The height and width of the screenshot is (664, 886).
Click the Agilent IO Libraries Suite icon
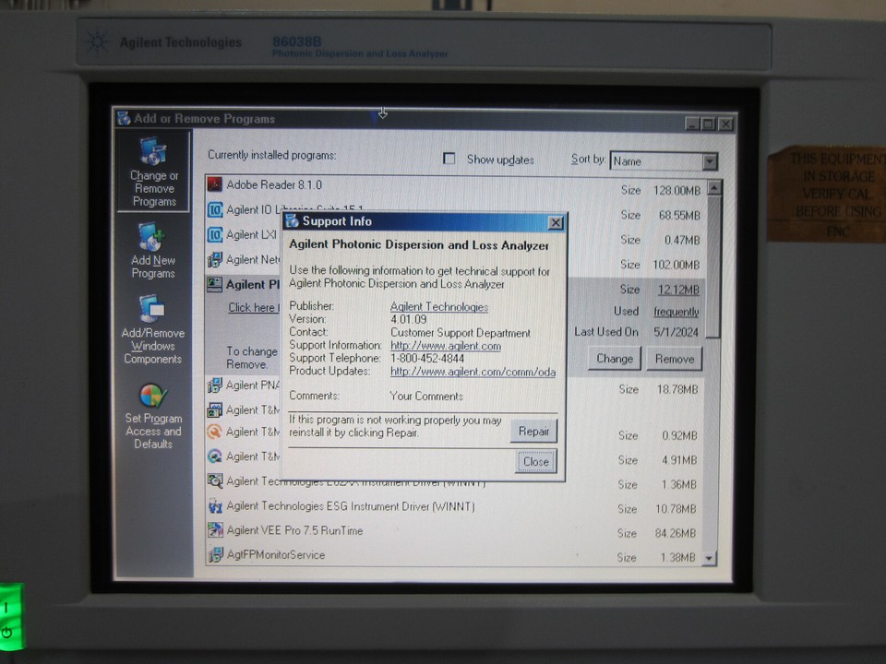(x=213, y=209)
